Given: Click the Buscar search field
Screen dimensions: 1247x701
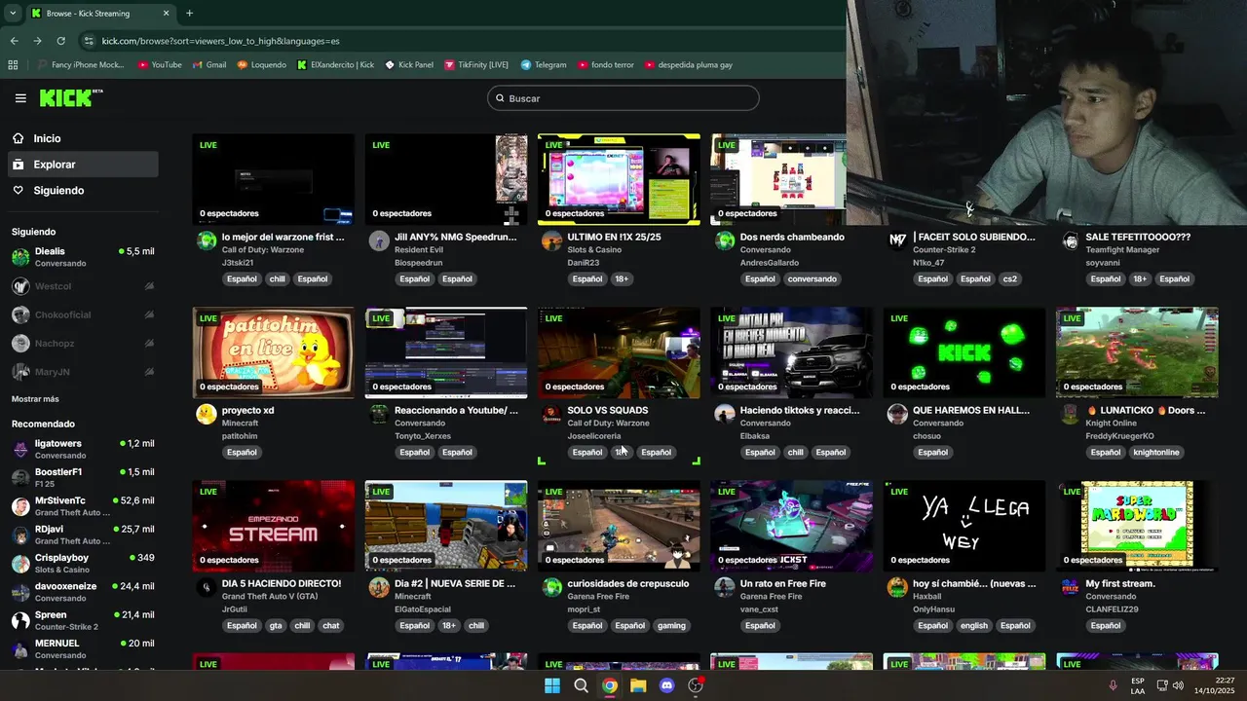Looking at the screenshot, I should pos(623,98).
